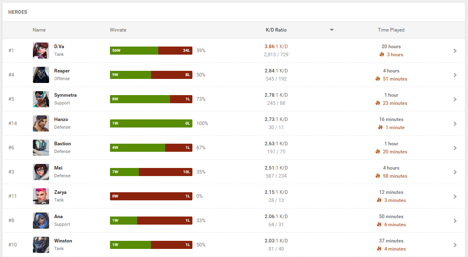468x257 pixels.
Task: Click the sort arrow beside K/D Ratio
Action: point(332,30)
